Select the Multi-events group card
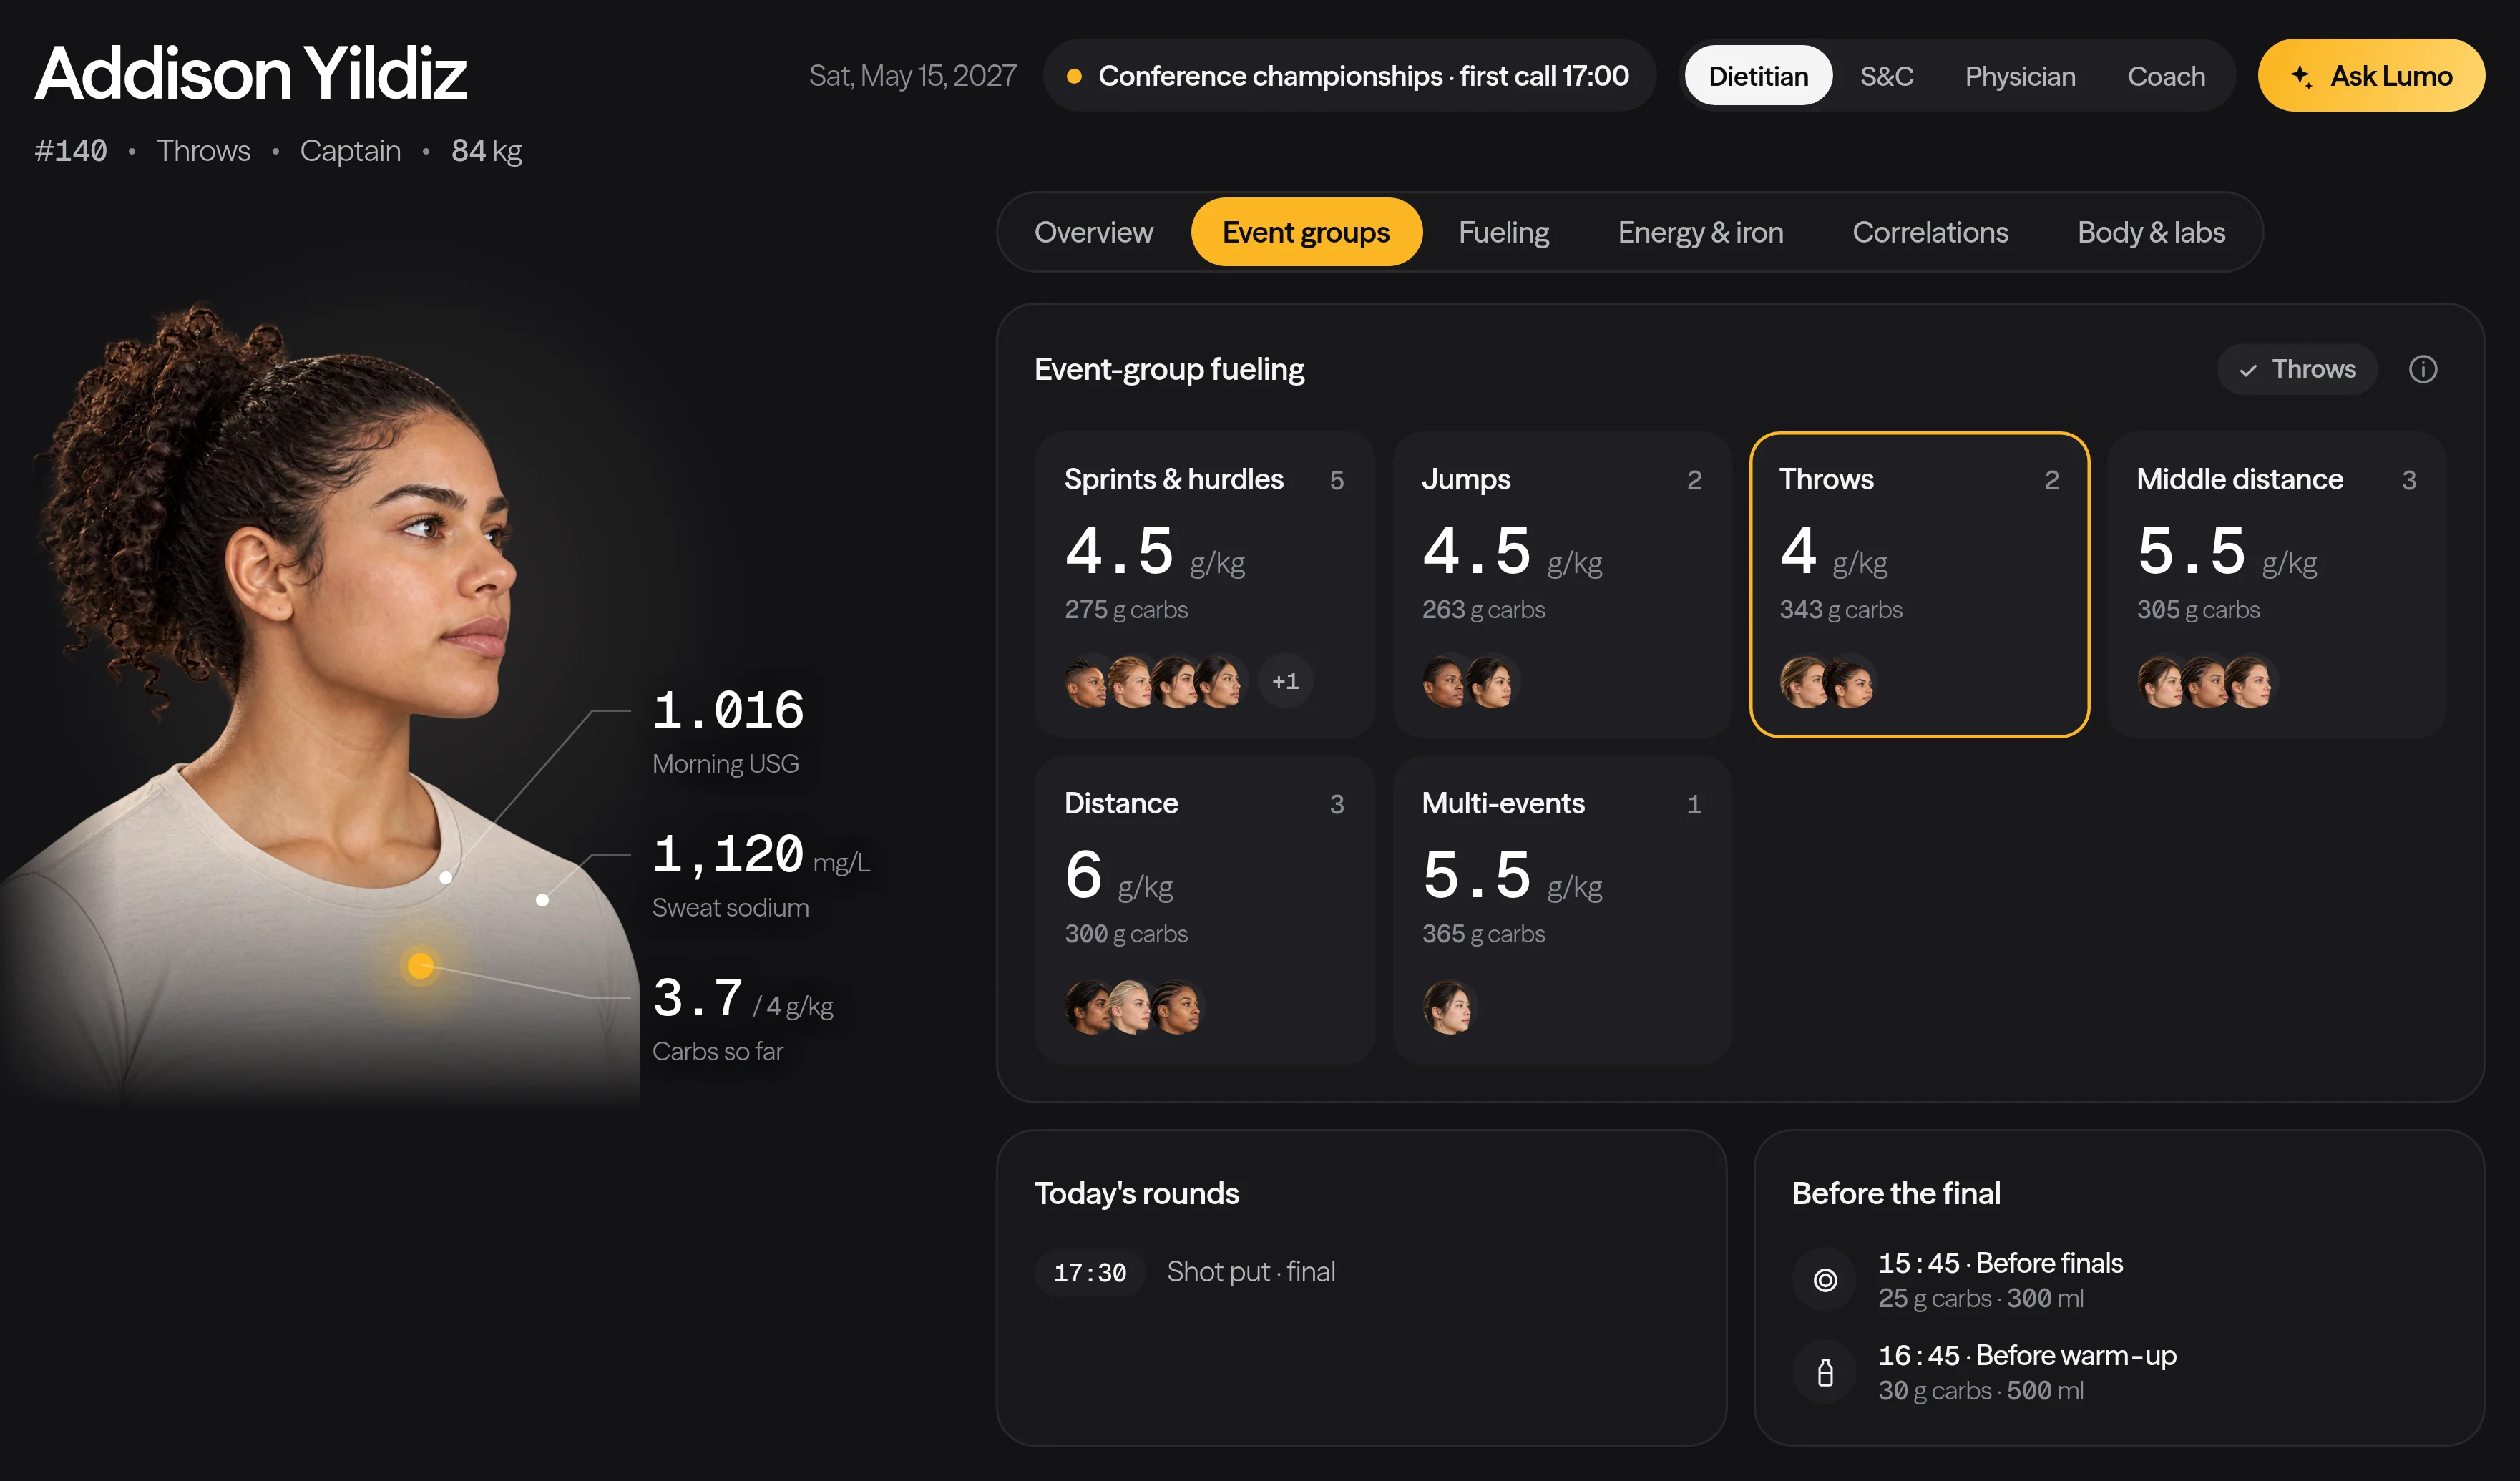Image resolution: width=2520 pixels, height=1481 pixels. [x=1562, y=909]
